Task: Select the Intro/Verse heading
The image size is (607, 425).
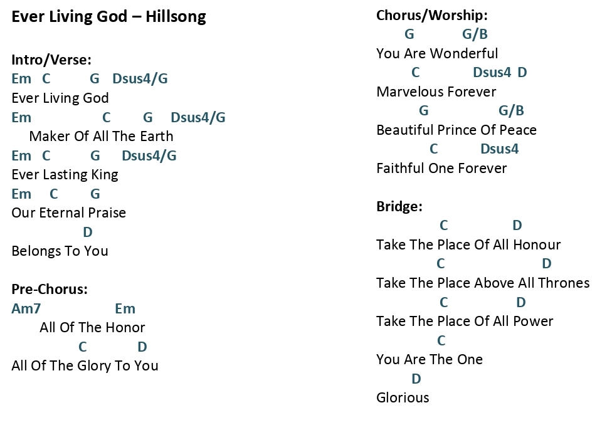Action: point(51,60)
